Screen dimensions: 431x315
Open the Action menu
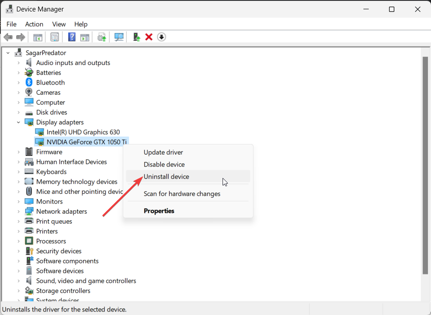tap(34, 24)
